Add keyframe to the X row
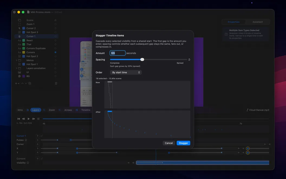 (38, 148)
